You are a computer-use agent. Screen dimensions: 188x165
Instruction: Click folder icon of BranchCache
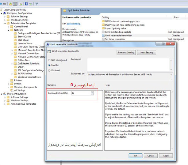(15, 37)
